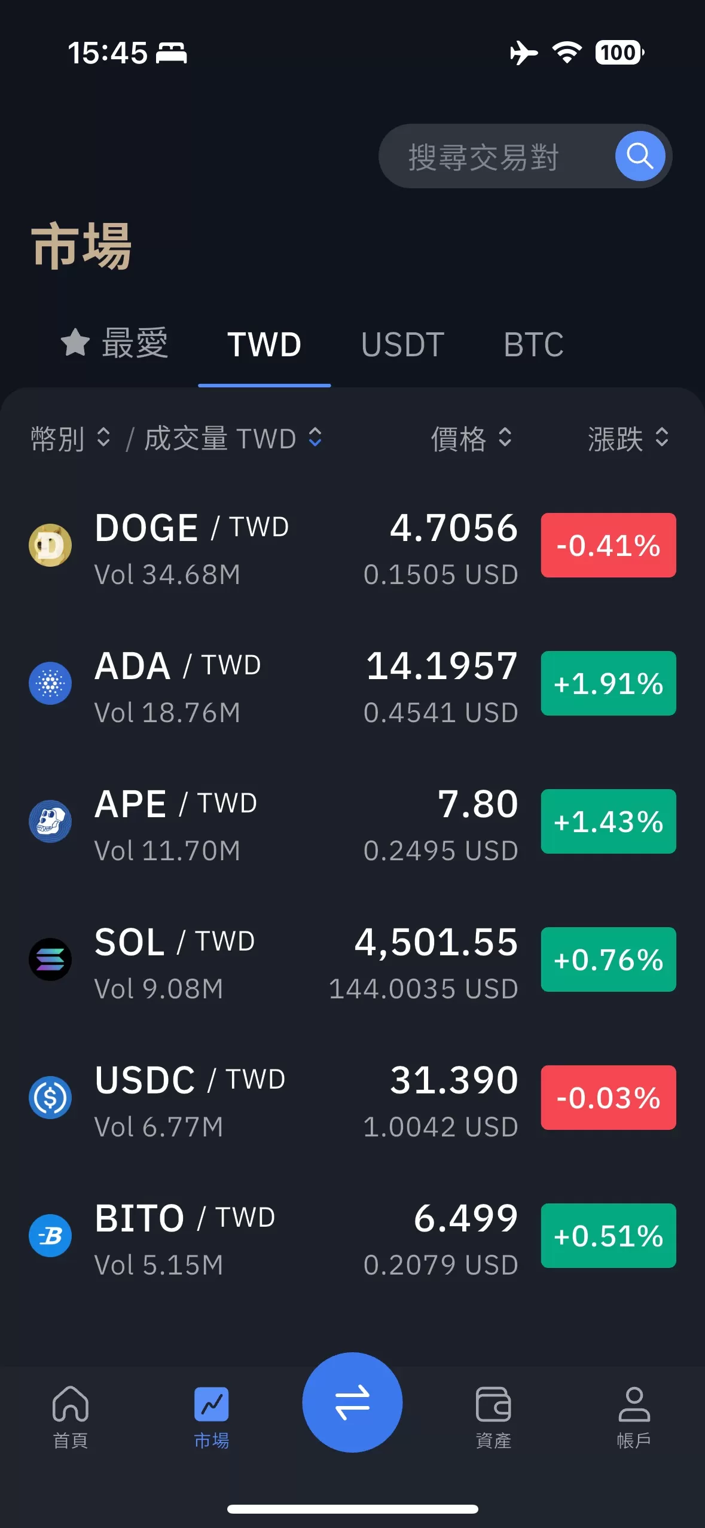Open the 帳戶 account profile icon

click(634, 1404)
